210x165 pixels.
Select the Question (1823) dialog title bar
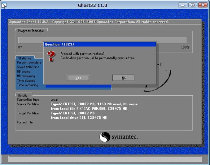(99, 44)
